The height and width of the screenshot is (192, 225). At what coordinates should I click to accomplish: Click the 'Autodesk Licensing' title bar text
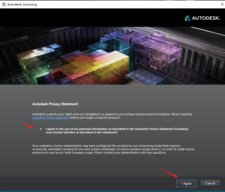point(23,4)
